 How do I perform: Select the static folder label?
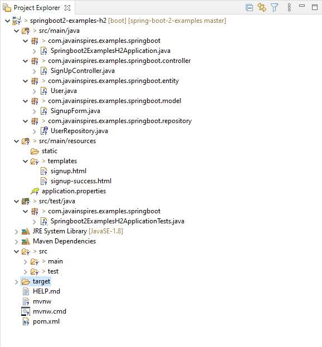pos(50,151)
